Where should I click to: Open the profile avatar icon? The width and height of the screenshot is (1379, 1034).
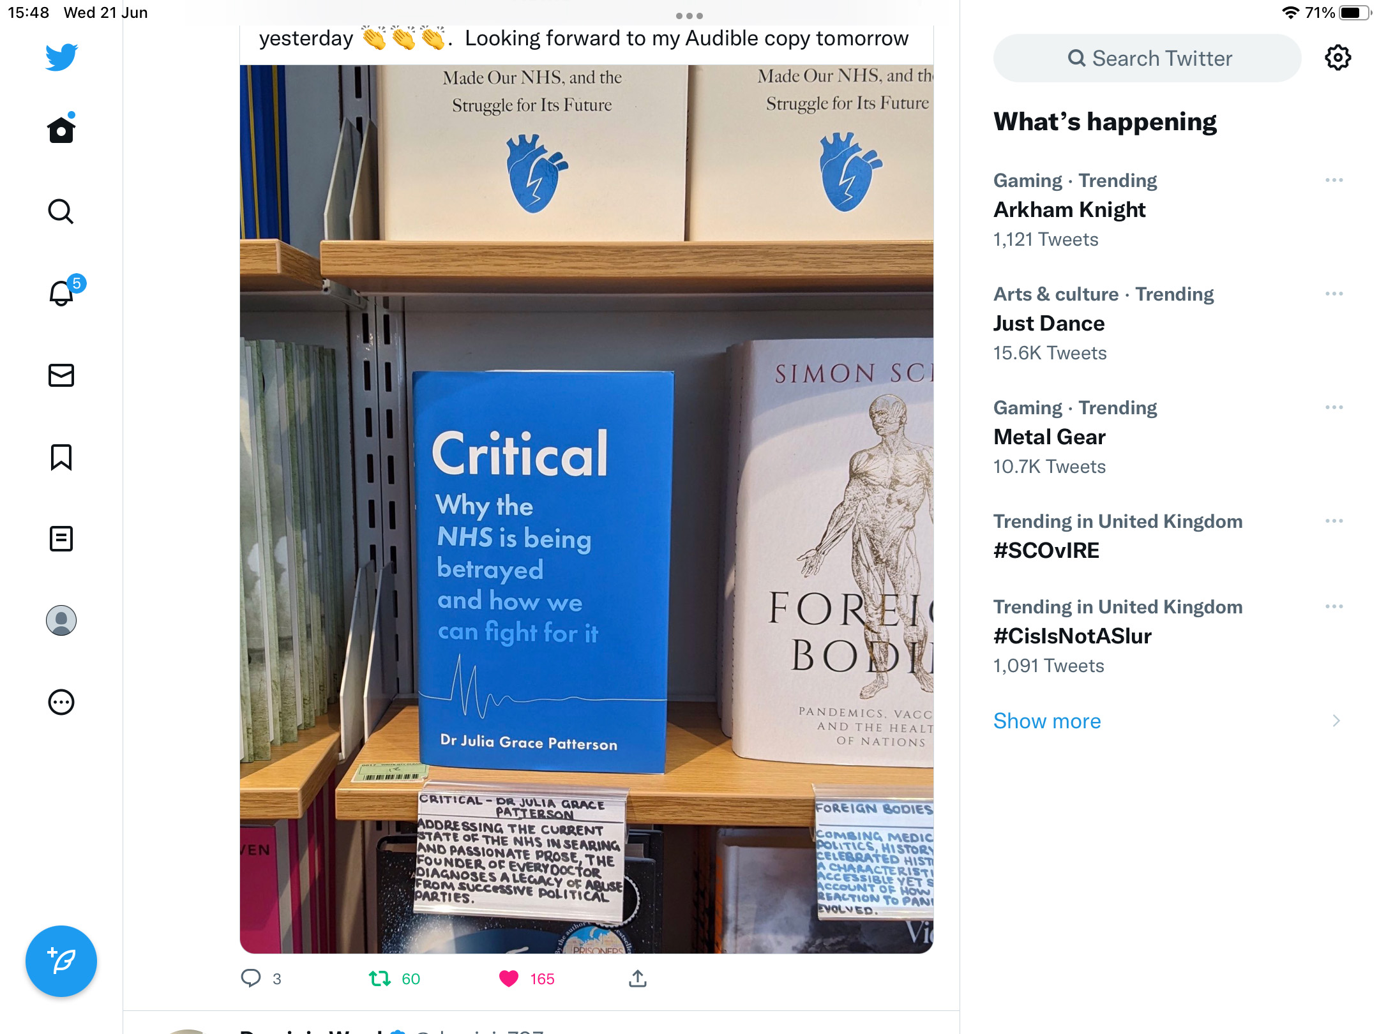pyautogui.click(x=61, y=620)
